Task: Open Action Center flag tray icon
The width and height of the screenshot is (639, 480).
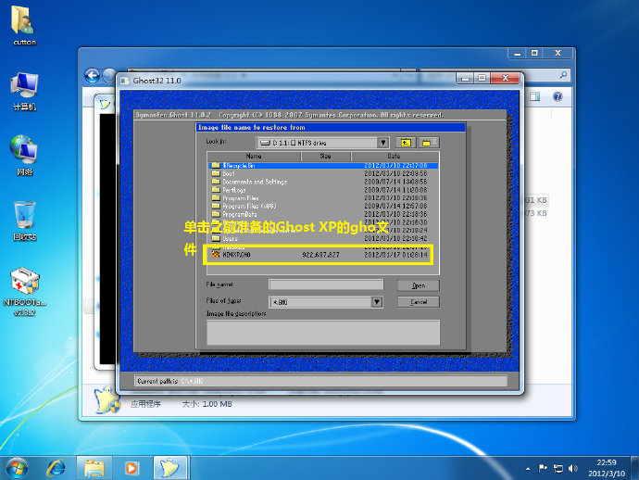Action: pyautogui.click(x=543, y=468)
